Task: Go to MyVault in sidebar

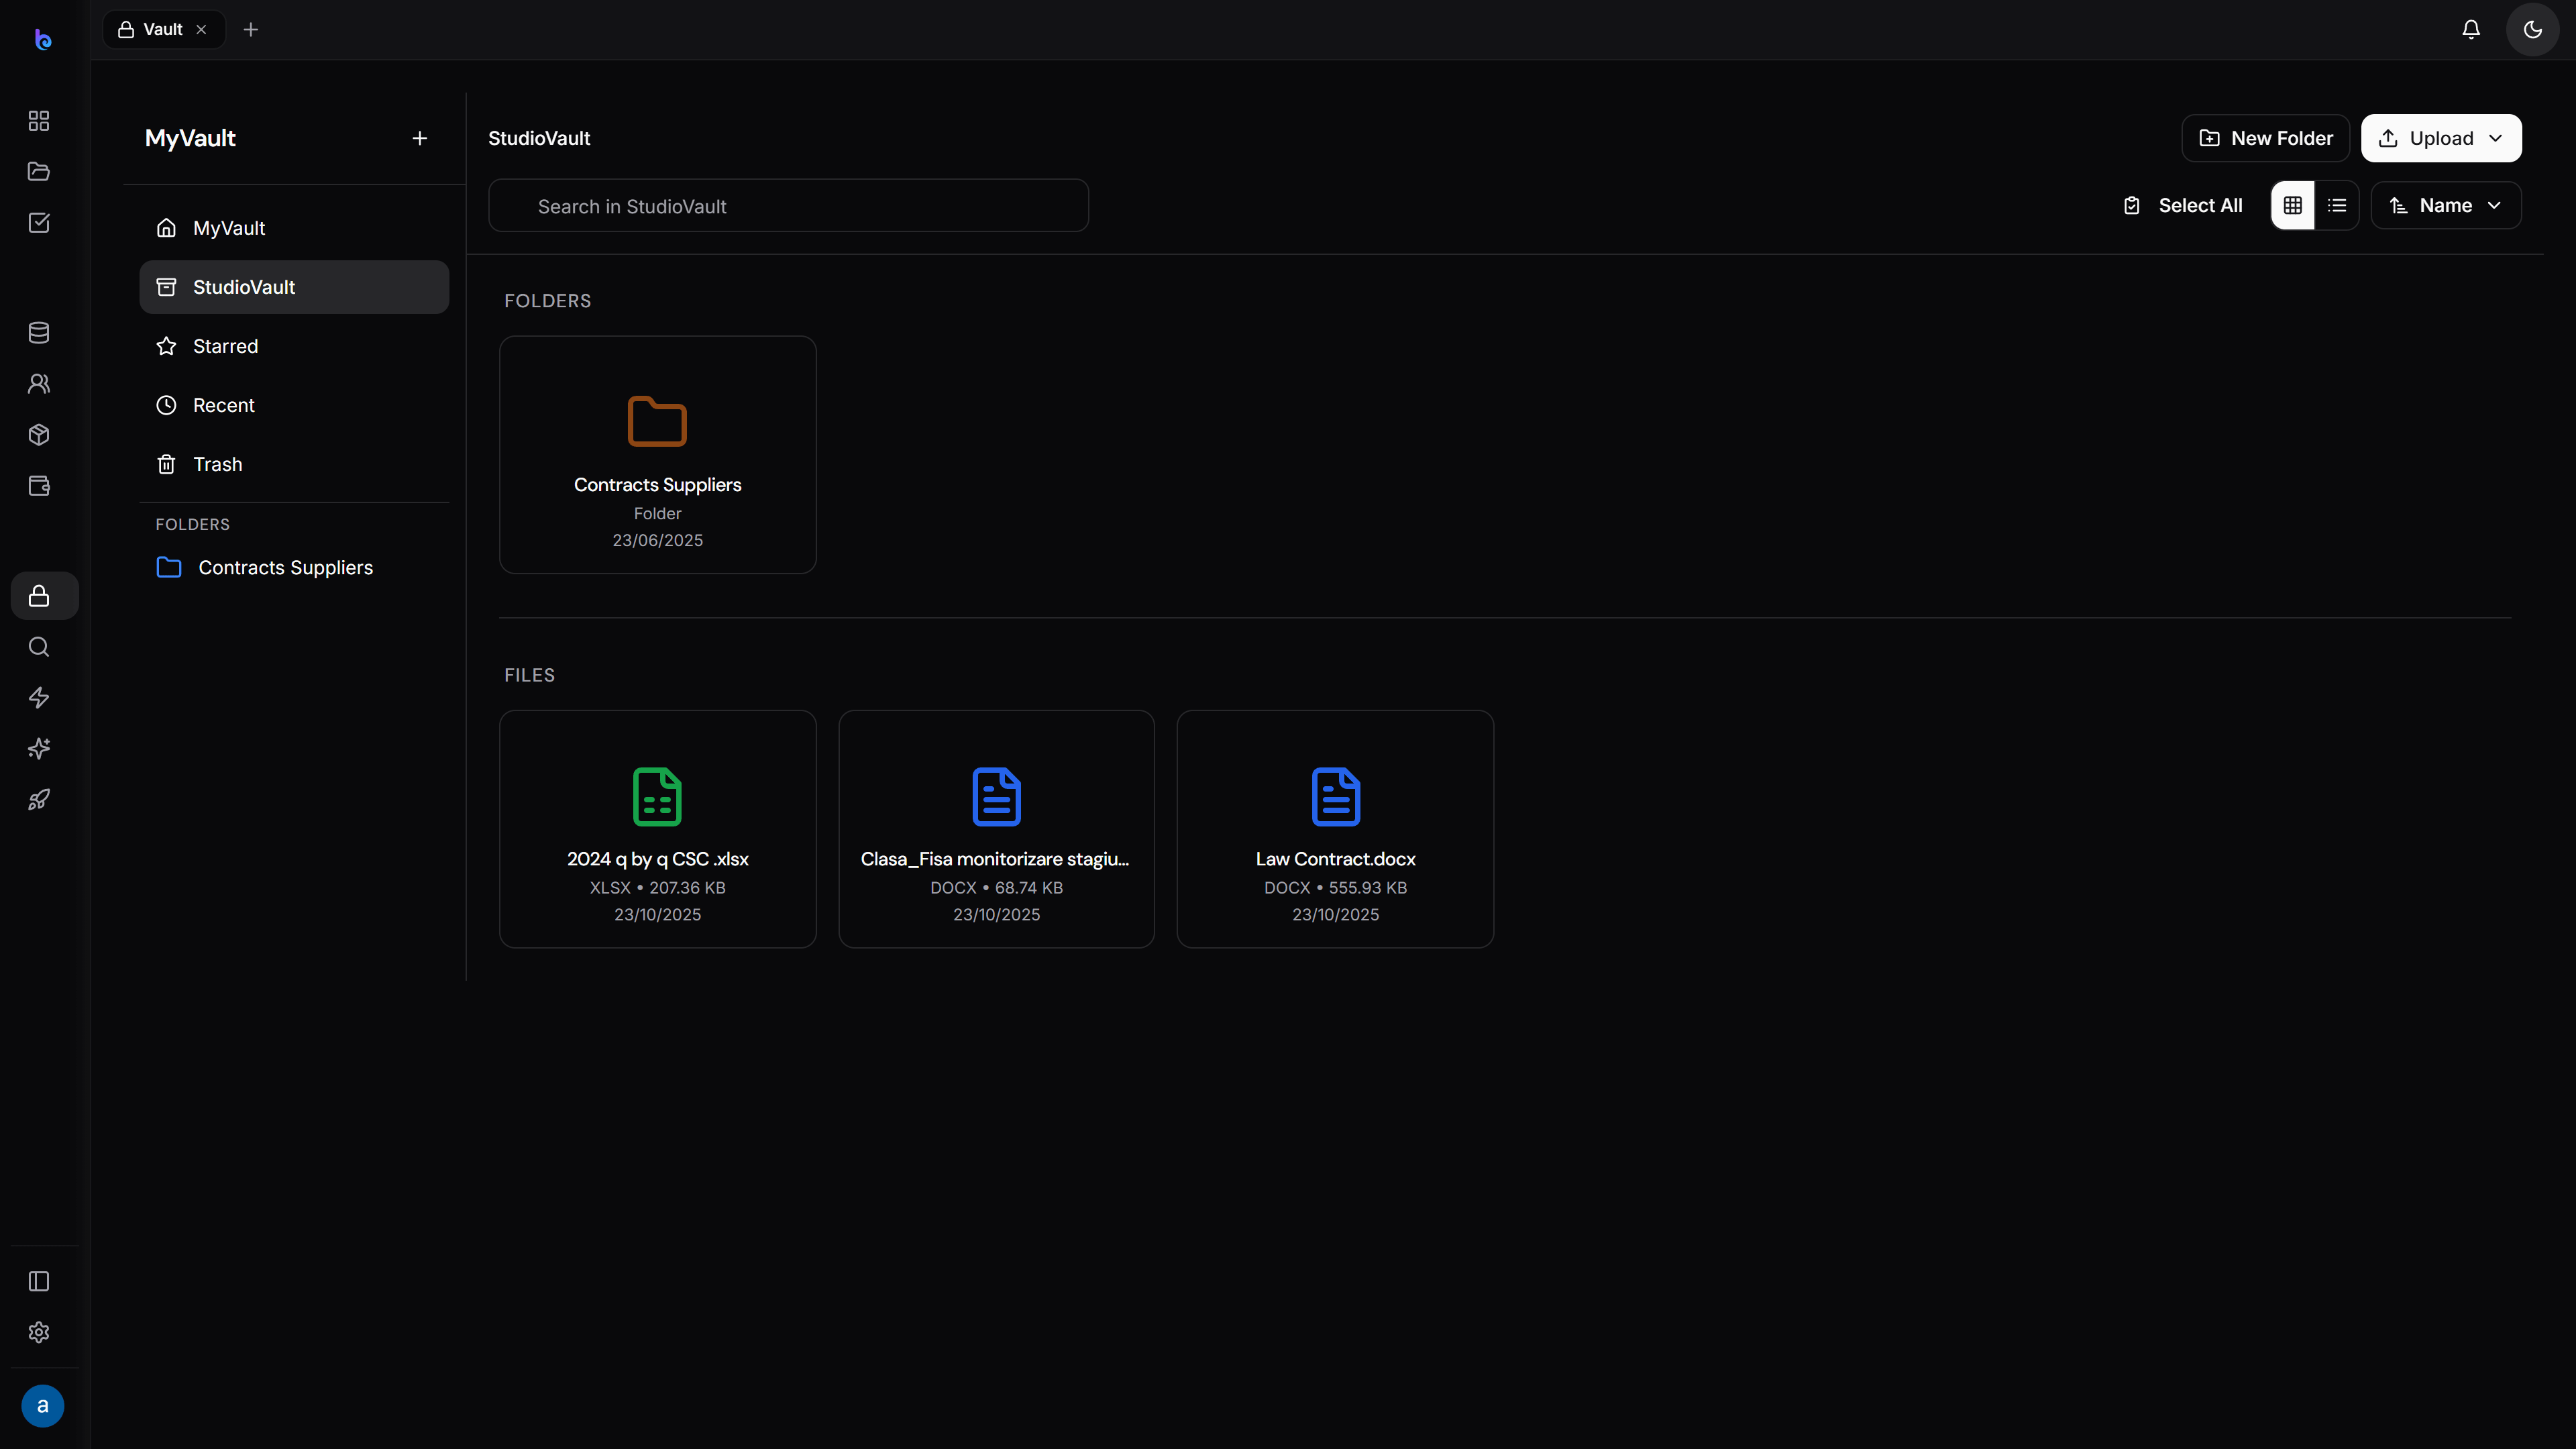Action: pos(294,228)
